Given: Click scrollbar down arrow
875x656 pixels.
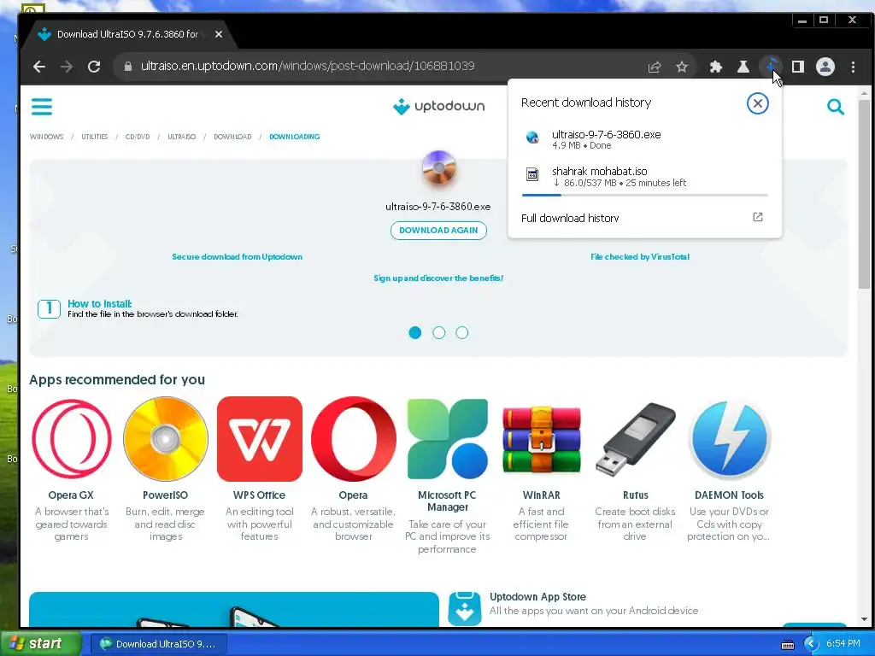Looking at the screenshot, I should pos(864,619).
